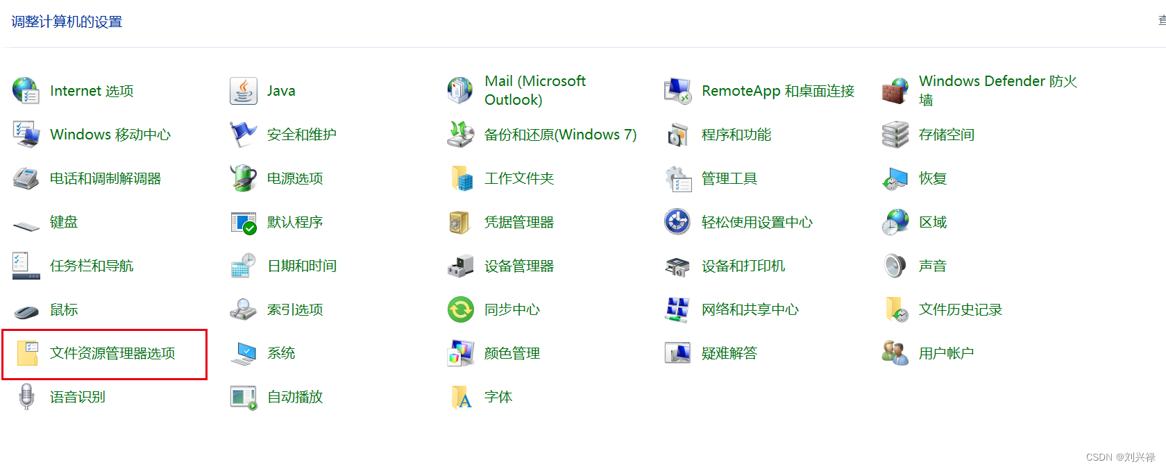Open the 用户帐户 people icon

[895, 353]
